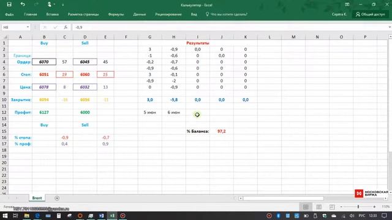Switch to Page Layout view icon
This screenshot has width=392, height=220.
(x=318, y=207)
